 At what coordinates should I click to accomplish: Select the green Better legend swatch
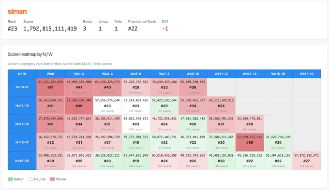pyautogui.click(x=10, y=179)
